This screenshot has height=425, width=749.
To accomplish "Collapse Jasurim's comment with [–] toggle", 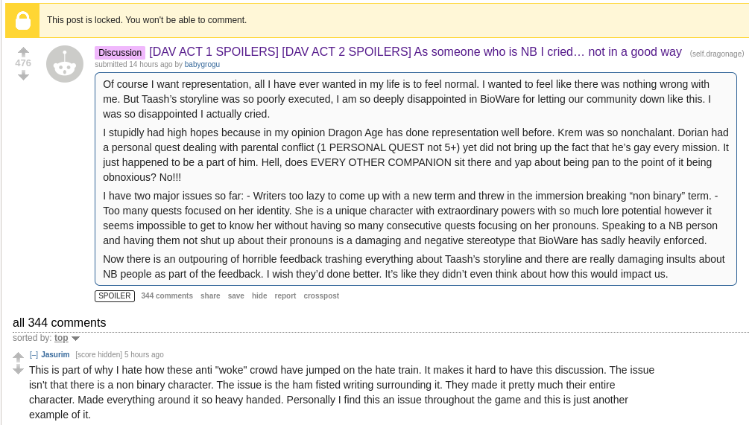I will [34, 354].
